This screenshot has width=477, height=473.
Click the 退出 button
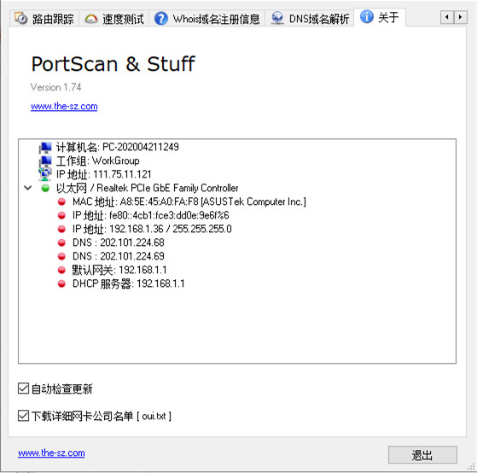click(422, 455)
